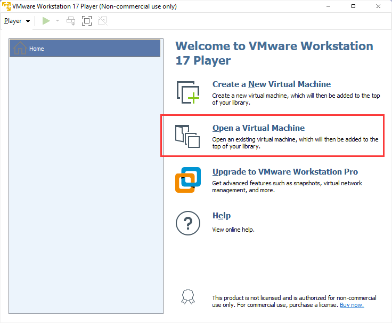Open the Create a New Virtual Machine link
Viewport: 392px width, 323px height.
[x=272, y=84]
